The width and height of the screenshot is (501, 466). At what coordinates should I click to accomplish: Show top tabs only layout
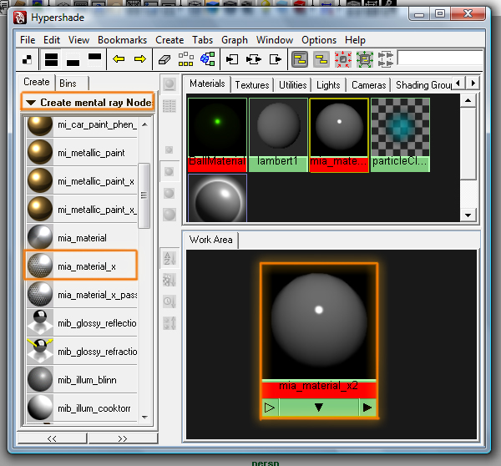pos(94,59)
